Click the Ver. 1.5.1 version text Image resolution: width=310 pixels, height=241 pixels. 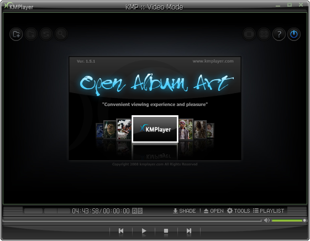pos(86,61)
